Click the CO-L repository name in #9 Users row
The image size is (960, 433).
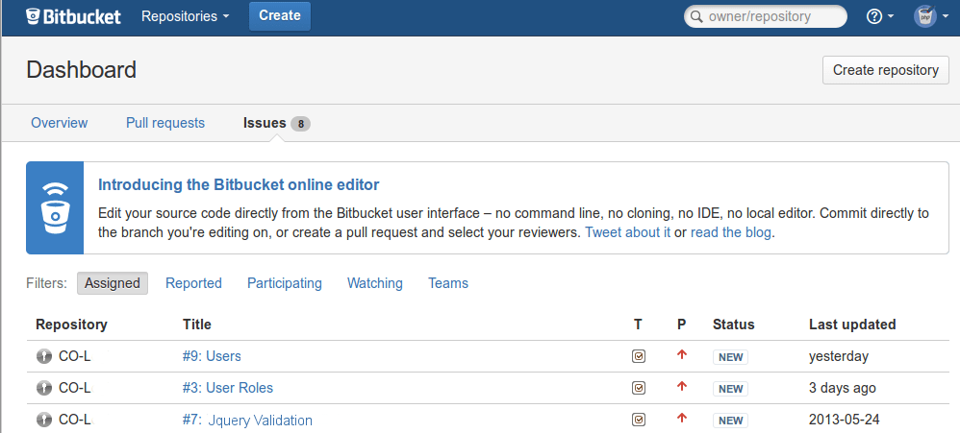(x=75, y=356)
